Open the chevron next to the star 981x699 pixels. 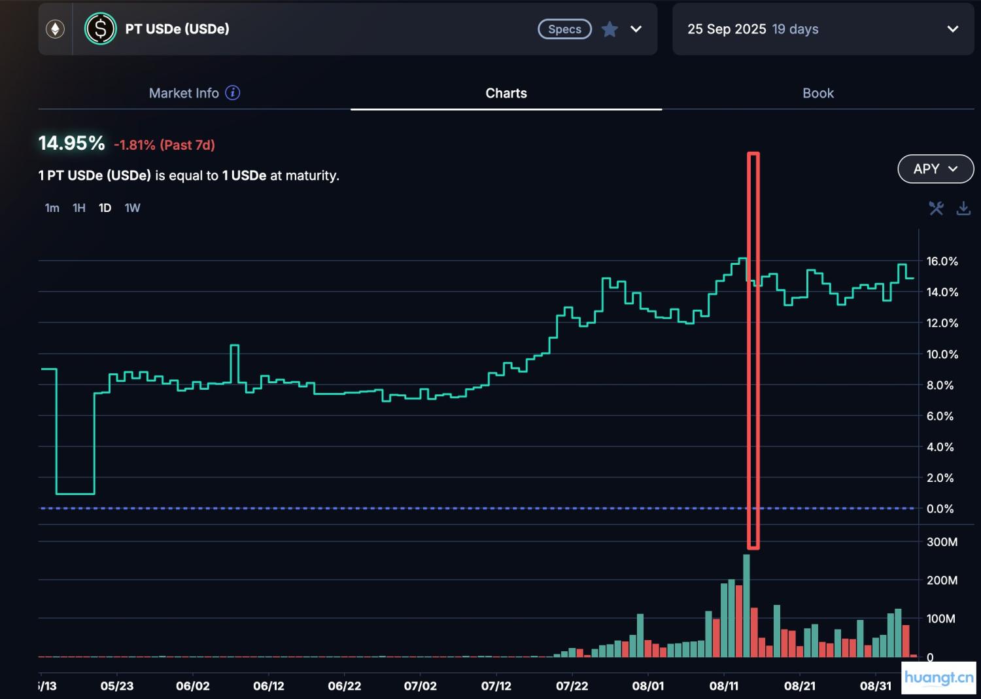(634, 29)
